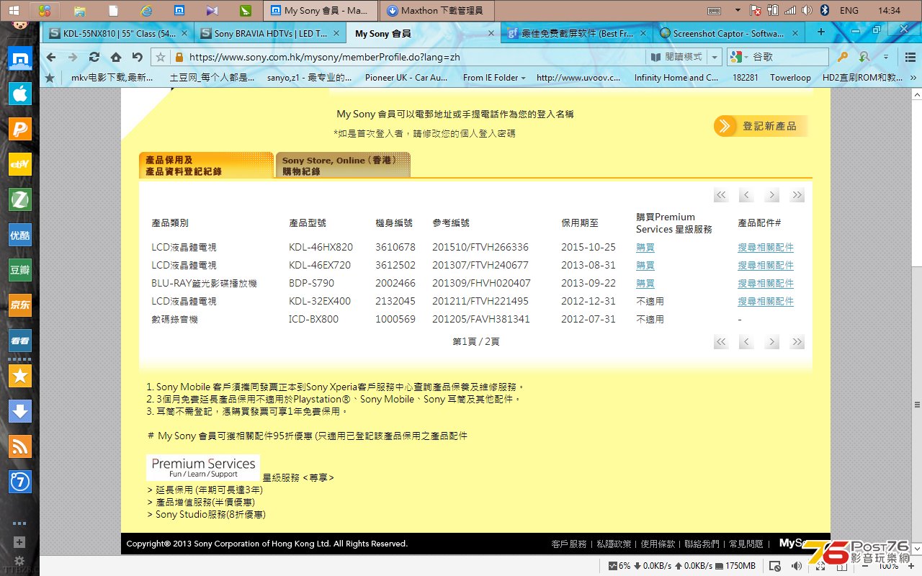Click the Maxthon logo sidebar icon

pos(19,58)
